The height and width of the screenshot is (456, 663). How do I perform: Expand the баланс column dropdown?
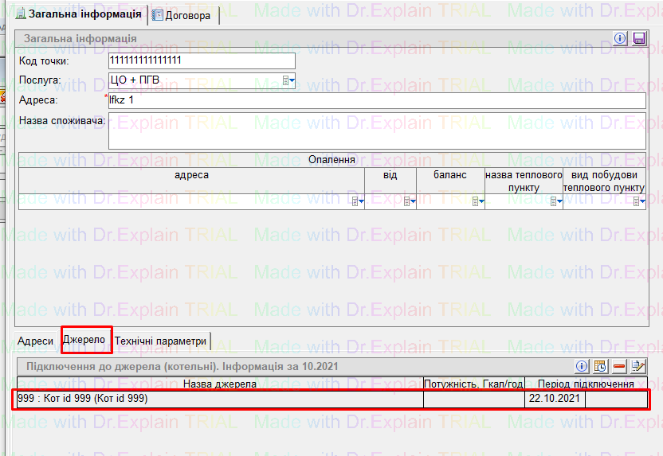478,202
